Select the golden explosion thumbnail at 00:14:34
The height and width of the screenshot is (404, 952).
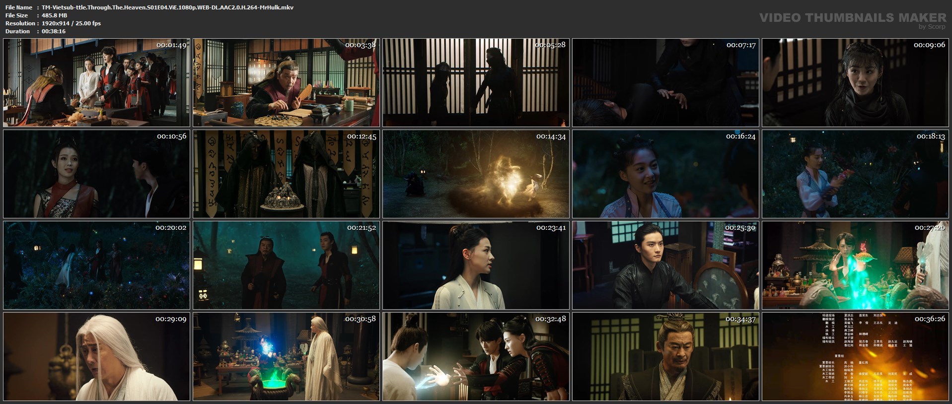coord(476,174)
